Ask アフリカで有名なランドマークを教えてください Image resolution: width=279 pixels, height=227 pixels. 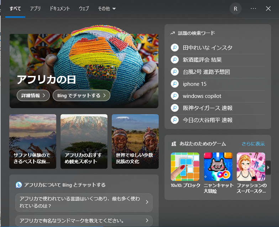[84, 221]
